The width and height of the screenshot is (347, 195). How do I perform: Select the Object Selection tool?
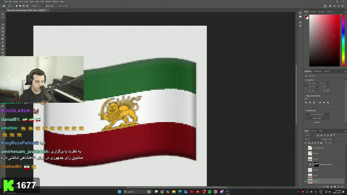coord(3,24)
